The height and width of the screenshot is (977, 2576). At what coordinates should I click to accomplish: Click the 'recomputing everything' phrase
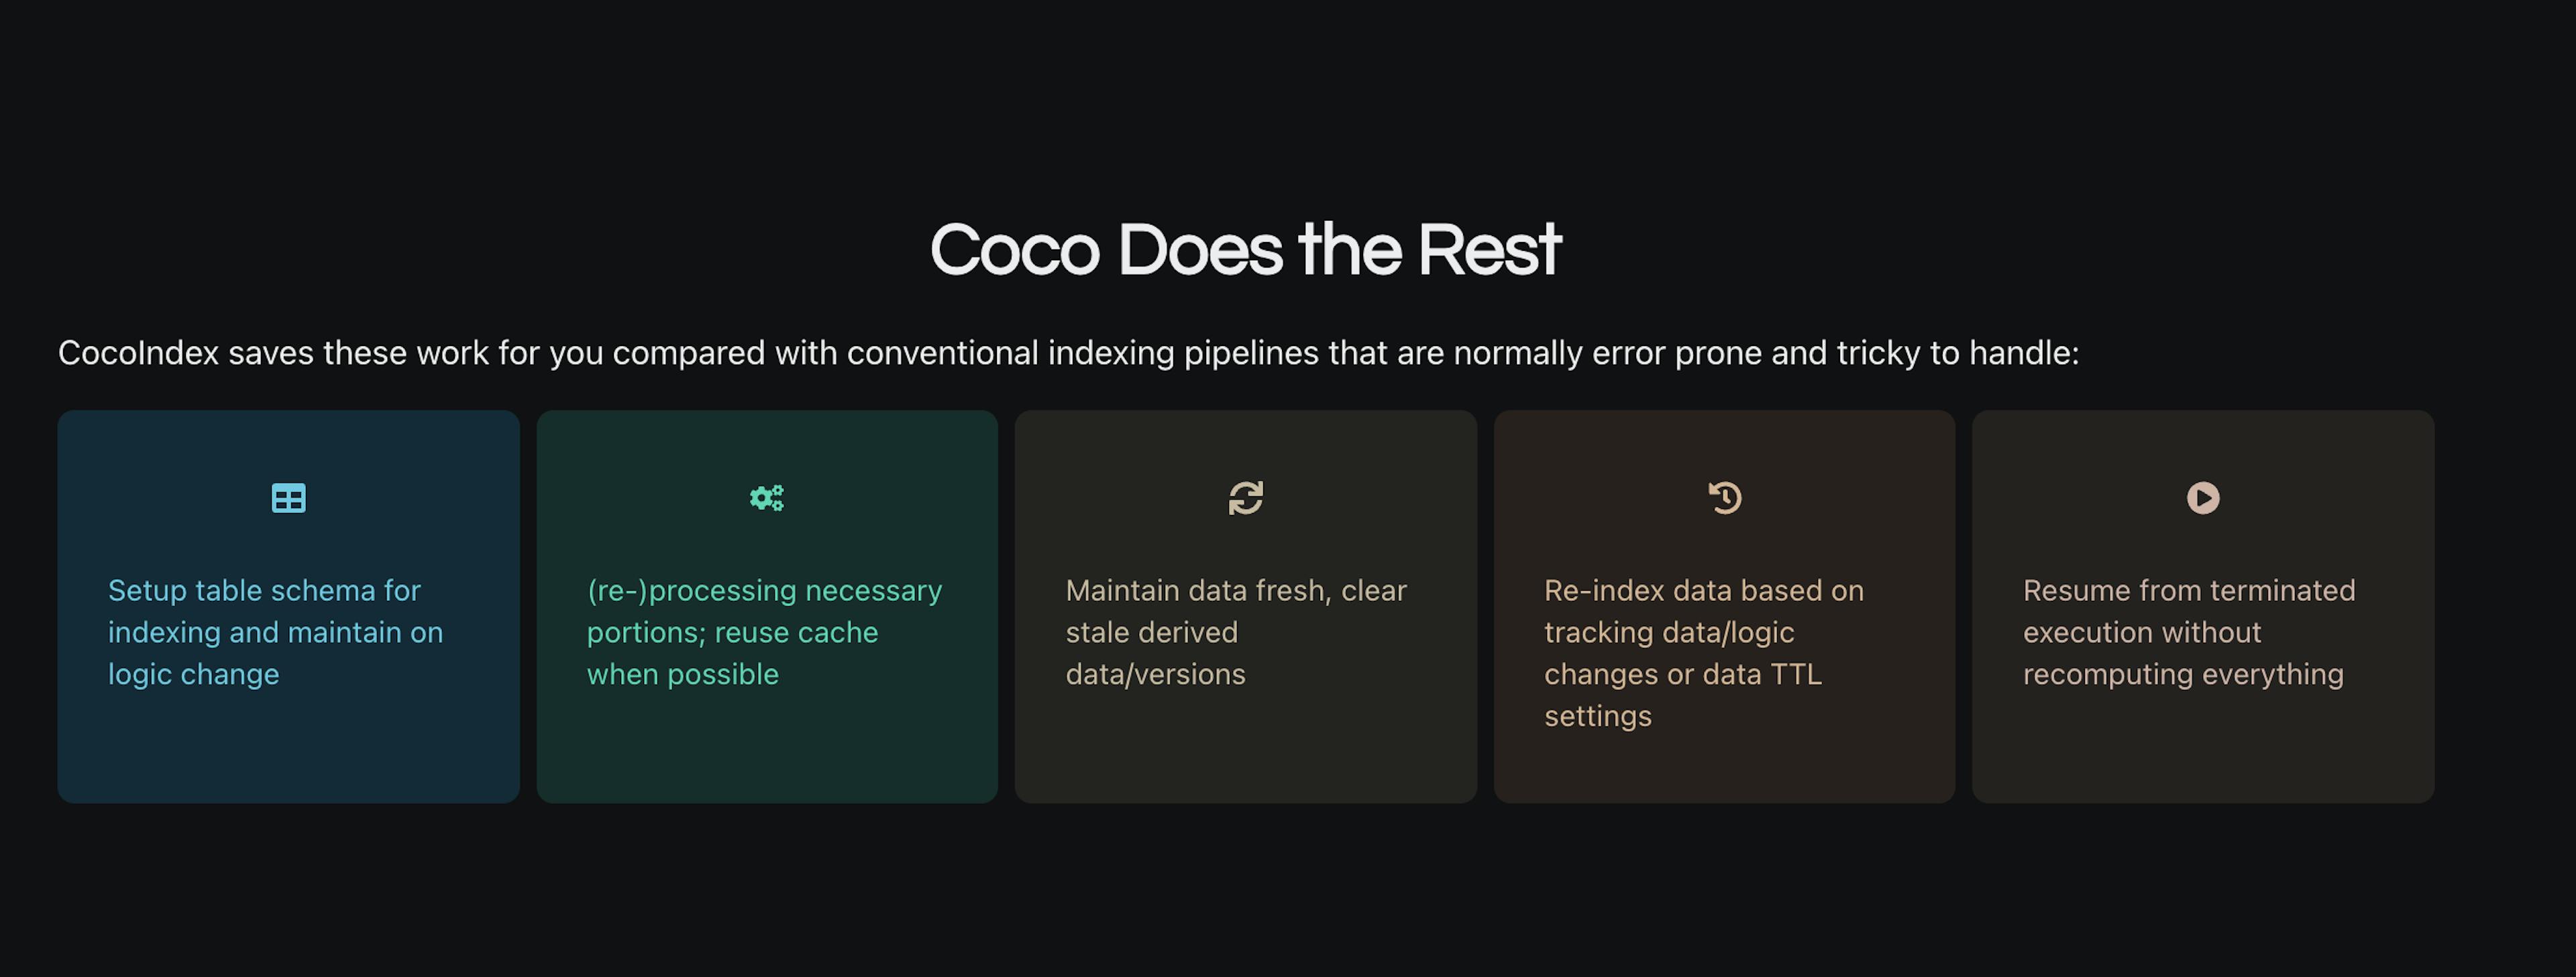[2182, 675]
